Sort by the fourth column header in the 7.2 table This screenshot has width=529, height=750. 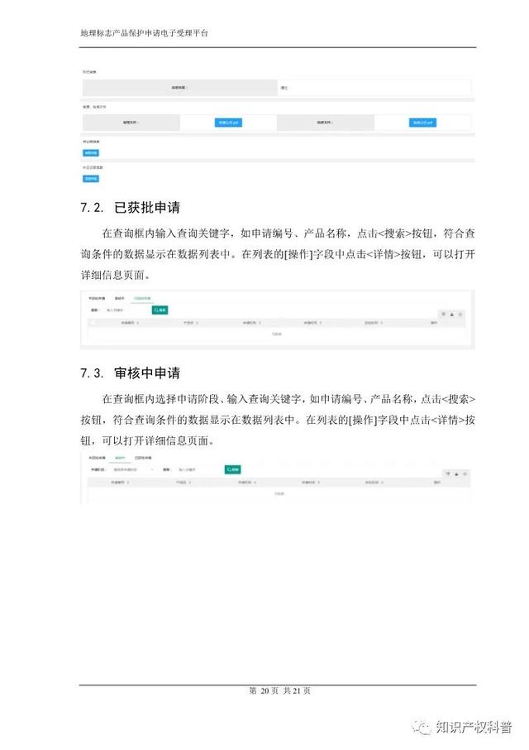click(x=312, y=323)
